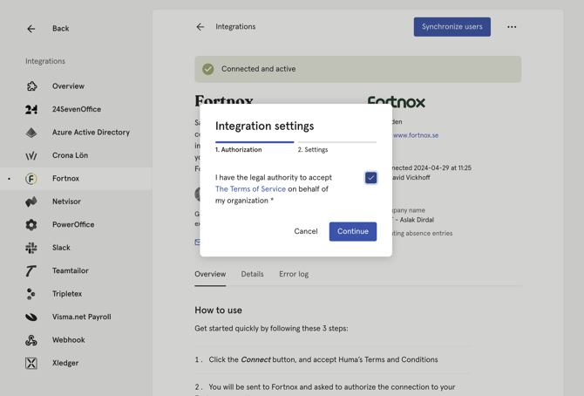
Task: Open the three-dot more options menu
Action: coord(512,27)
